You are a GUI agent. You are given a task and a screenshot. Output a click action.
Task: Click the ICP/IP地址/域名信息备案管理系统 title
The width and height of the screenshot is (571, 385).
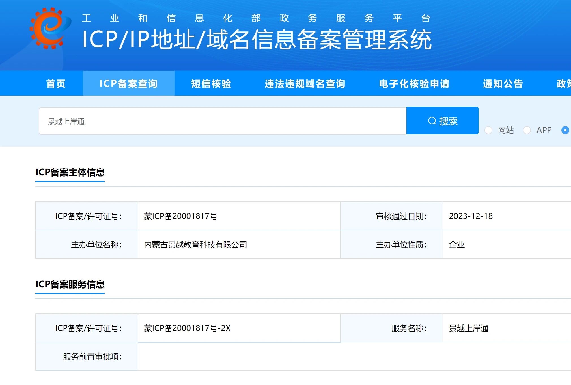click(257, 40)
